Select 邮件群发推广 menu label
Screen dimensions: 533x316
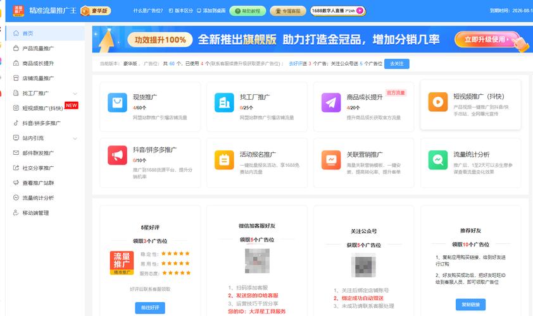coord(38,153)
